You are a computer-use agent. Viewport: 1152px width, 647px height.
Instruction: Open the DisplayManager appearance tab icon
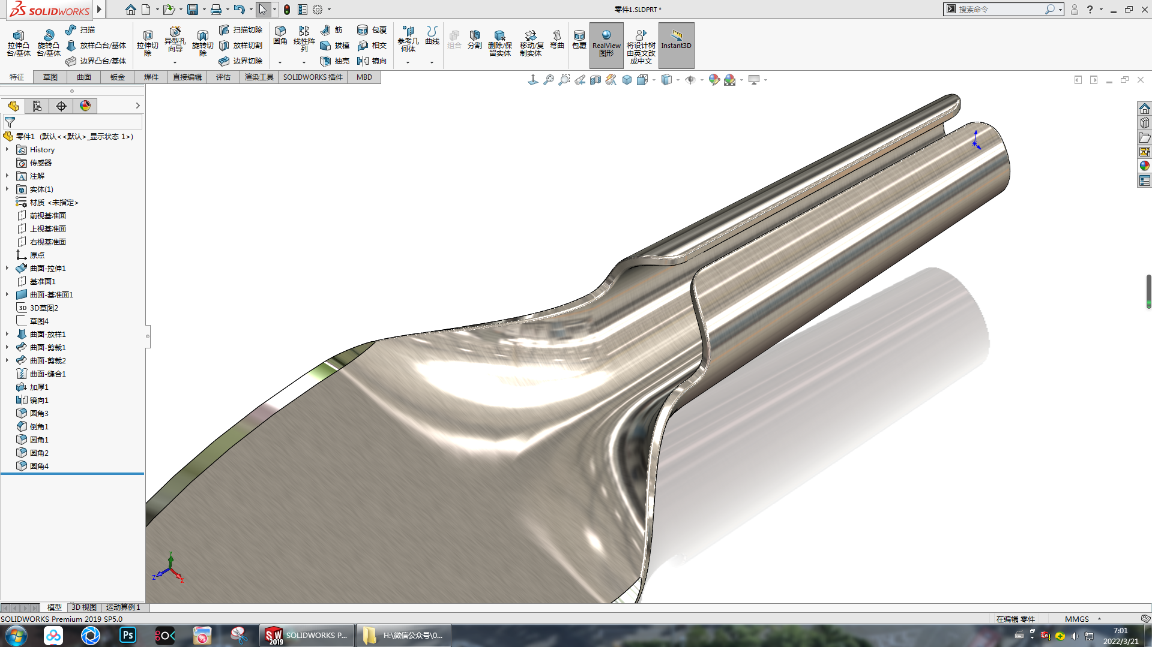[85, 106]
